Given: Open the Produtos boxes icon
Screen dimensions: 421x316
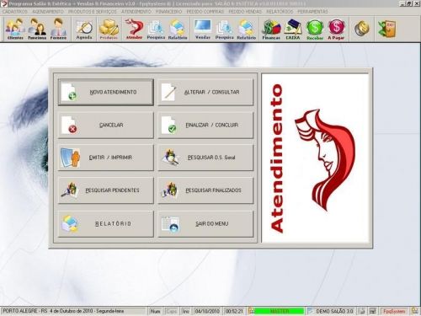Looking at the screenshot, I should pos(109,29).
